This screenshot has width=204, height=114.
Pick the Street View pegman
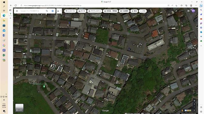(182, 111)
